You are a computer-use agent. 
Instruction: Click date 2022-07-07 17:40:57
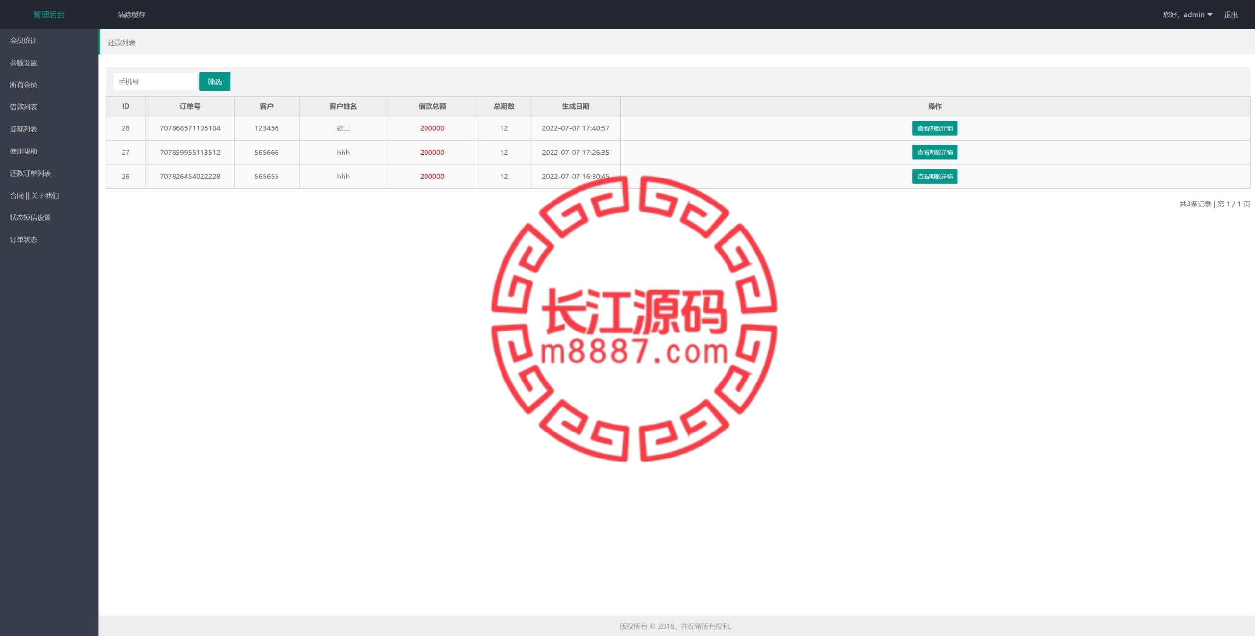(x=576, y=128)
